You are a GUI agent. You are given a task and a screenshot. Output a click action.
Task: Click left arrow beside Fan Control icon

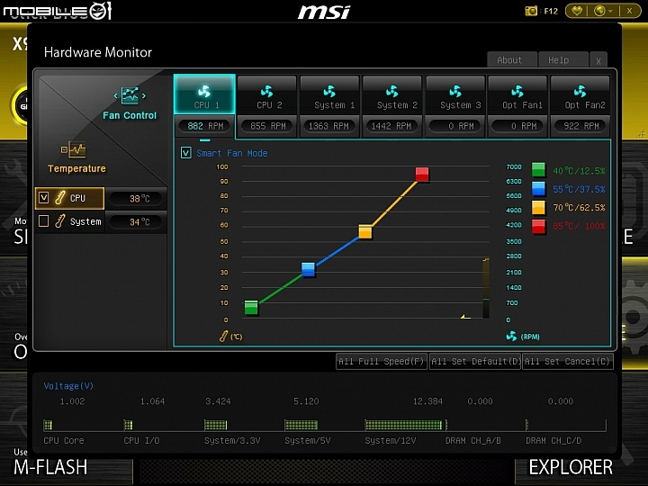pyautogui.click(x=116, y=96)
